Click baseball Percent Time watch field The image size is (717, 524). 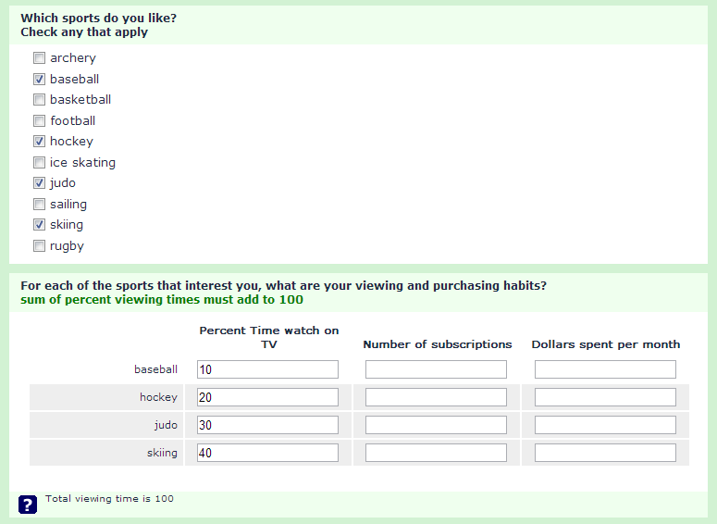(x=267, y=369)
